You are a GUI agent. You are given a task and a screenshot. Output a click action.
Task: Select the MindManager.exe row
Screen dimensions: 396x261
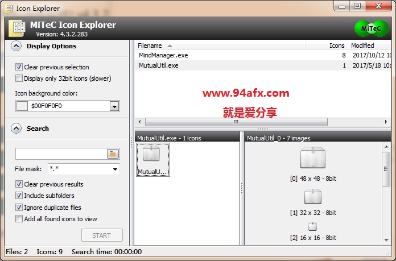[263, 55]
